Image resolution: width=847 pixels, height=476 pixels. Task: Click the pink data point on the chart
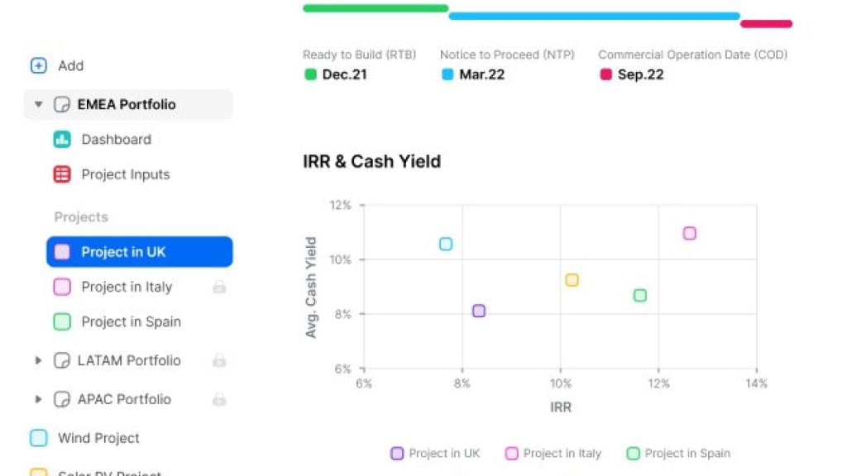pos(689,233)
